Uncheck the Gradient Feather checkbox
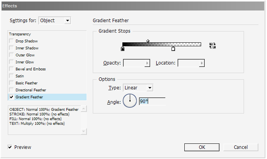The image size is (267, 159). pyautogui.click(x=11, y=97)
